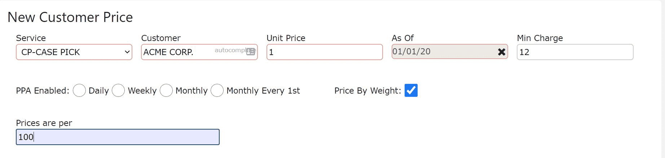Screen dimensions: 665x158
Task: Select the Monthly Every 1st radio button
Action: pyautogui.click(x=217, y=90)
